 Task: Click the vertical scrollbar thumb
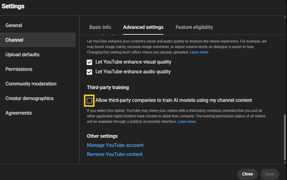coord(285,137)
